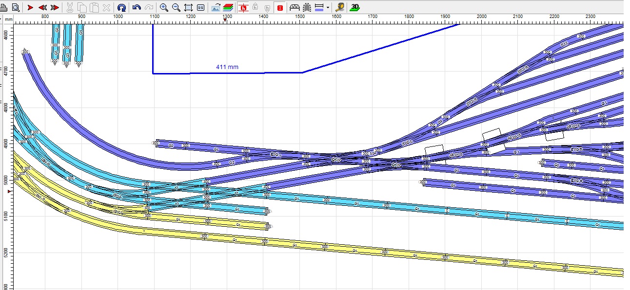630x290 pixels.
Task: Click the 2000 mark on the horizontal ruler
Action: click(482, 17)
